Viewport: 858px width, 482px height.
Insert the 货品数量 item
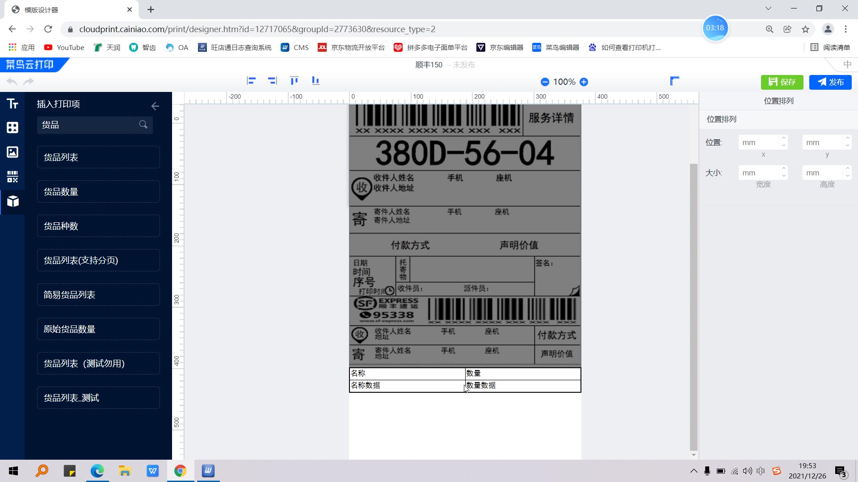[98, 191]
